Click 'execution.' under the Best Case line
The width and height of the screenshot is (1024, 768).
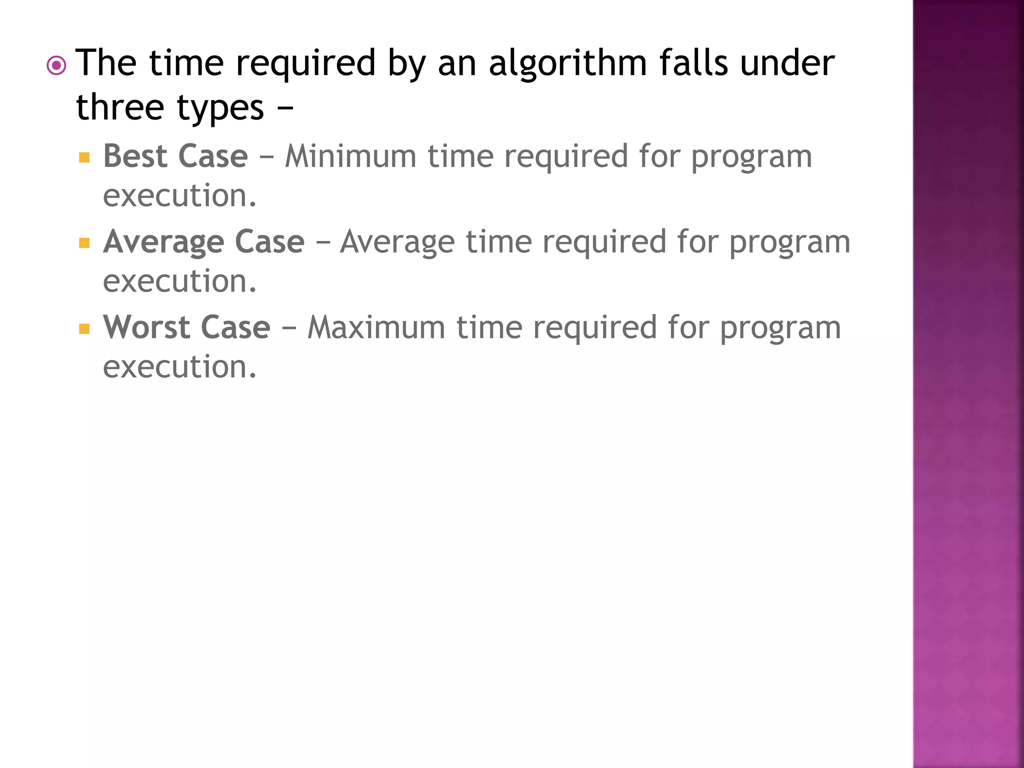pos(180,195)
